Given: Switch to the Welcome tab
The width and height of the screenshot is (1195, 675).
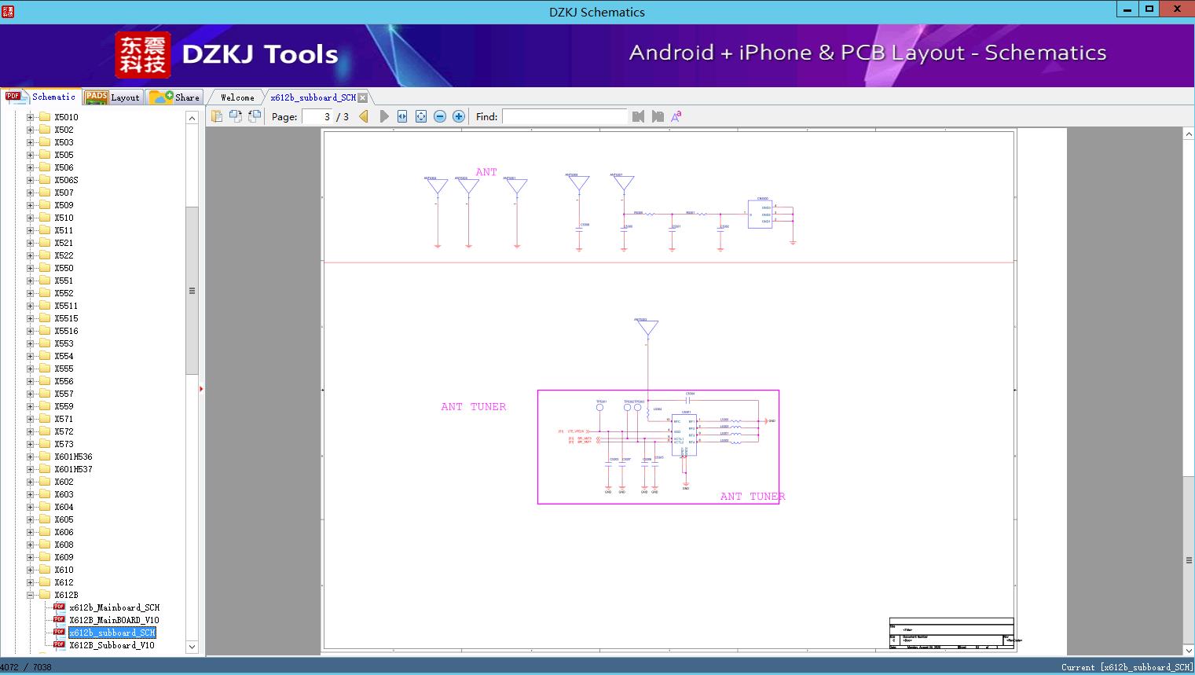Looking at the screenshot, I should pos(237,97).
